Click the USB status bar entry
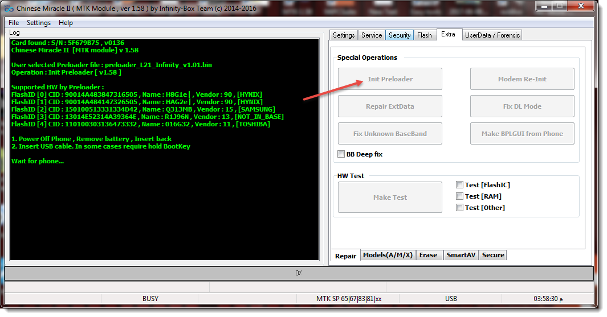Viewport: 607px width, 317px height. click(x=451, y=298)
